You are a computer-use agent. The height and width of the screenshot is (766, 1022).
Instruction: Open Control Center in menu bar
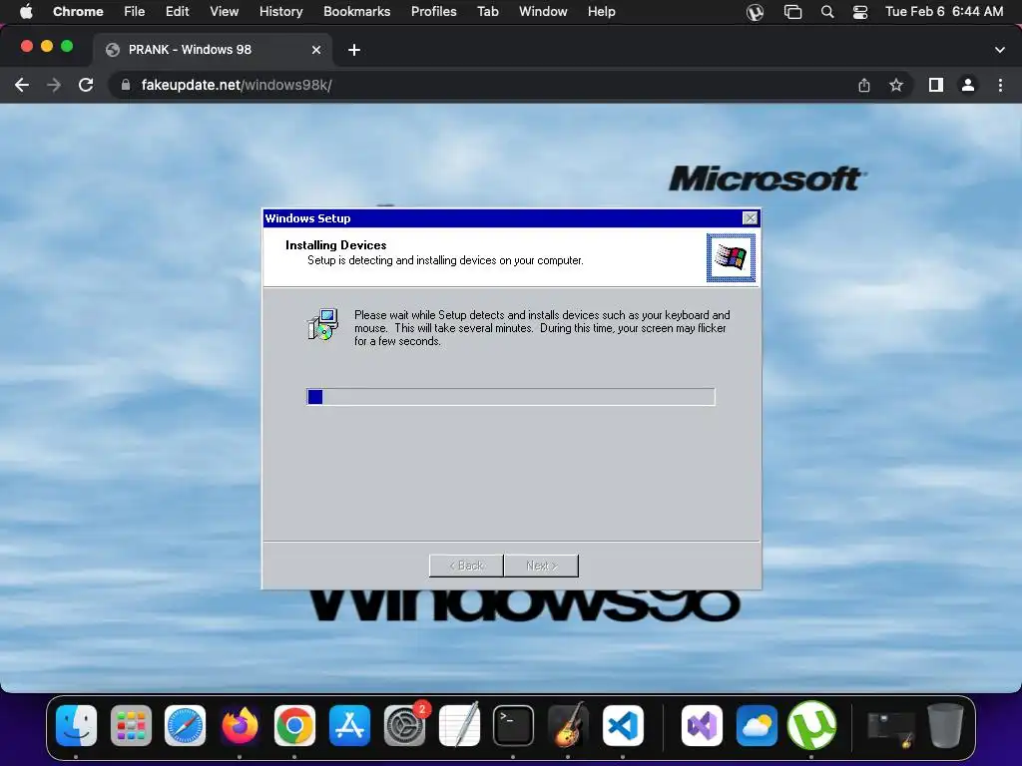point(860,12)
